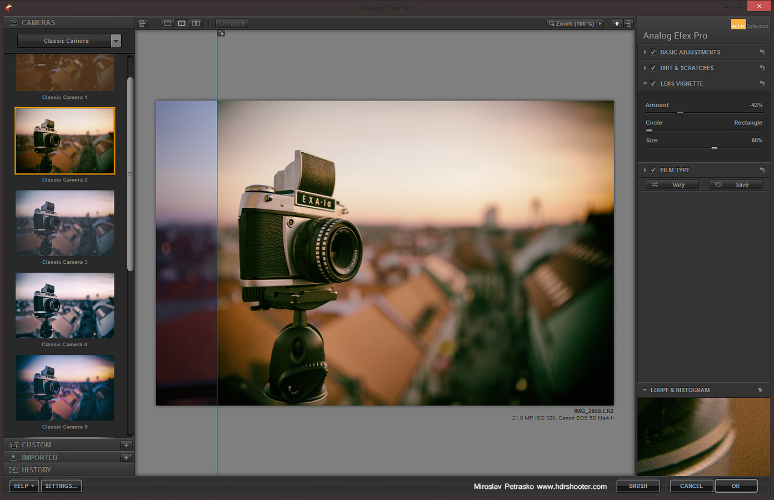The image size is (774, 500).
Task: Click the split line rotate handle
Action: [221, 33]
